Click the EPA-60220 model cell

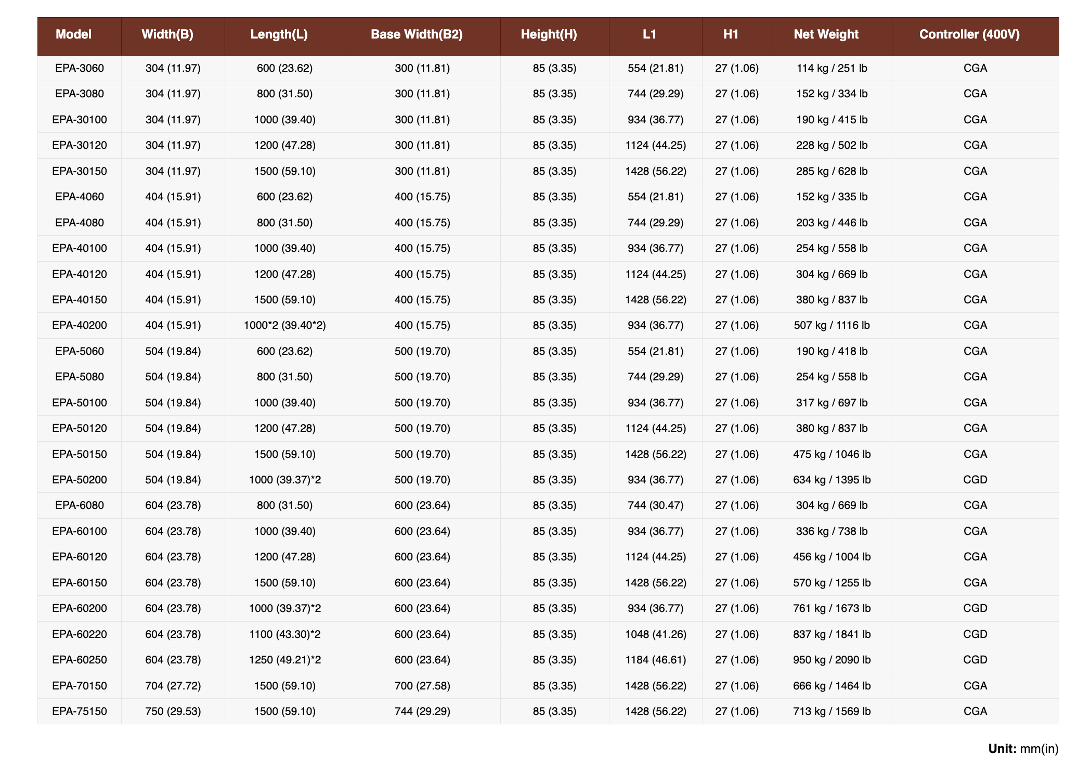[80, 634]
